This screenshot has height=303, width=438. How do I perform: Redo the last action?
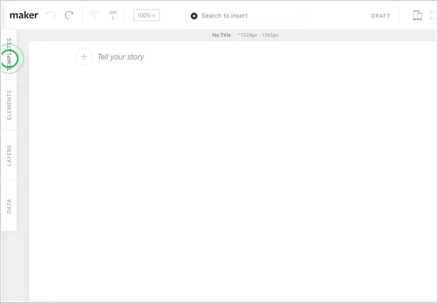pyautogui.click(x=69, y=15)
